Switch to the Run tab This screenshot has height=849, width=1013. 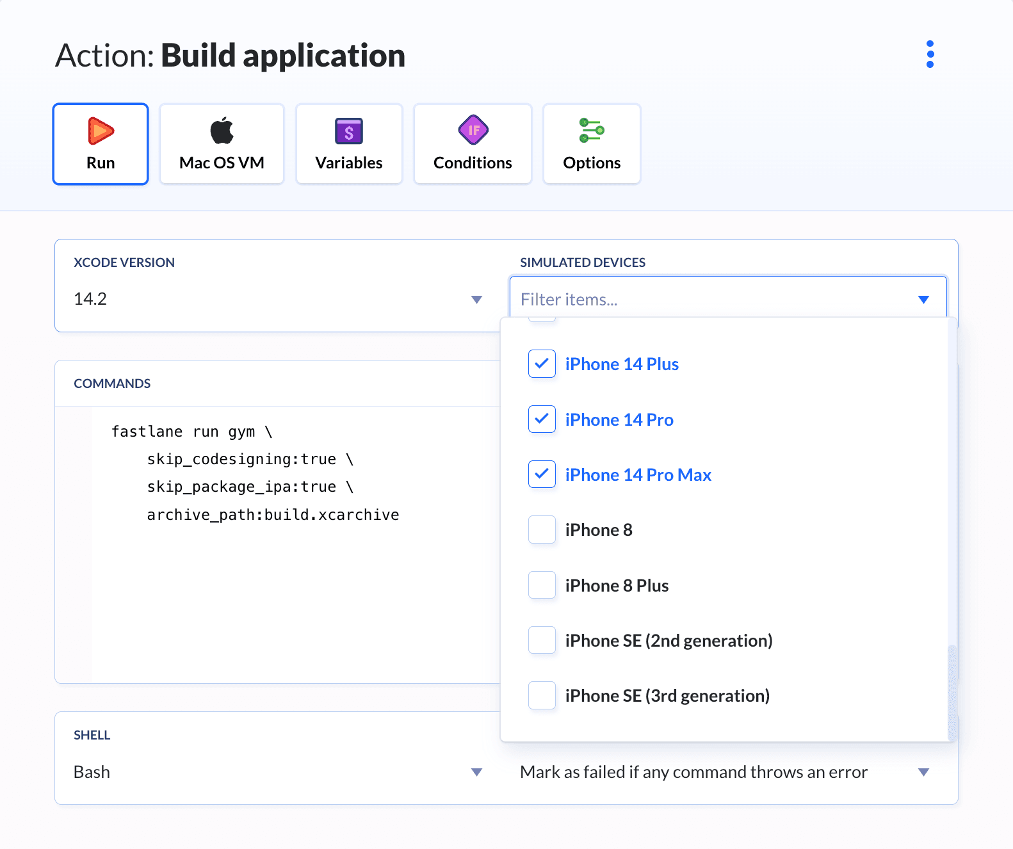(101, 144)
